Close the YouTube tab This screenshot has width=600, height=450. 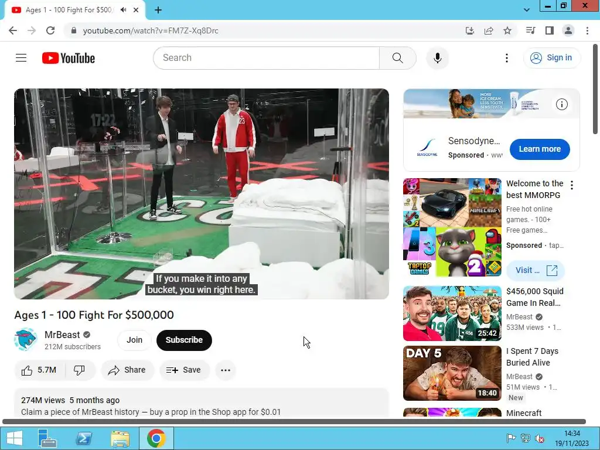tap(136, 10)
